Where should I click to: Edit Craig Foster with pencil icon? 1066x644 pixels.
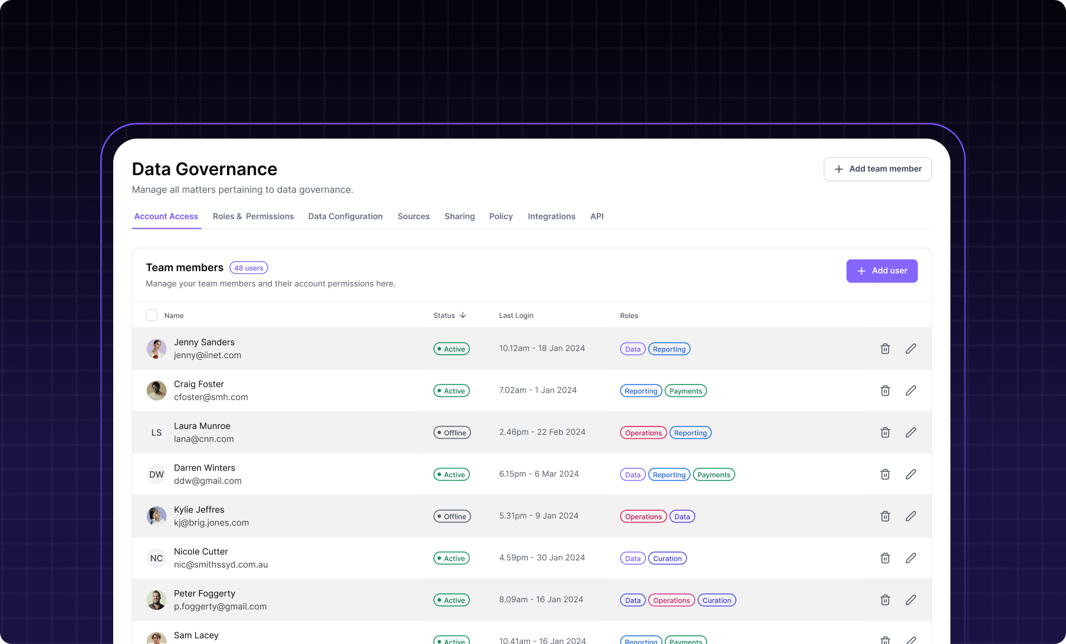point(911,390)
